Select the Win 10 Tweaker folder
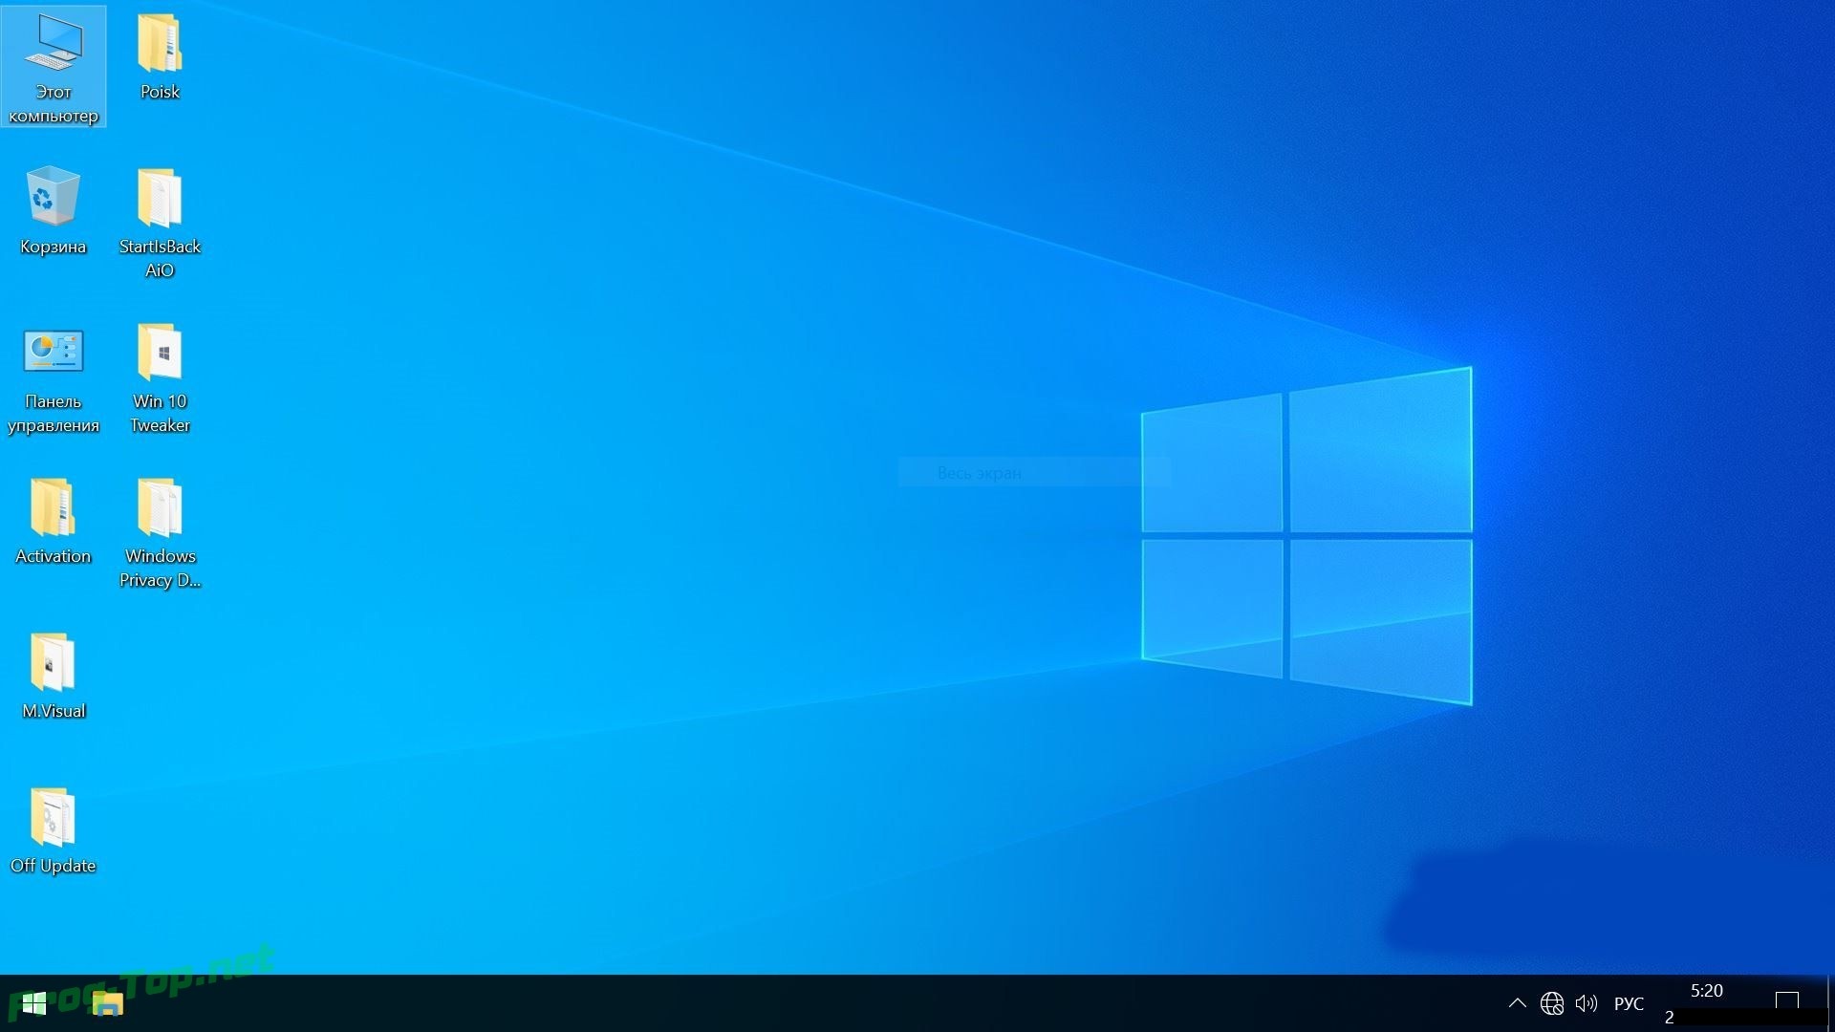The width and height of the screenshot is (1835, 1032). [160, 378]
